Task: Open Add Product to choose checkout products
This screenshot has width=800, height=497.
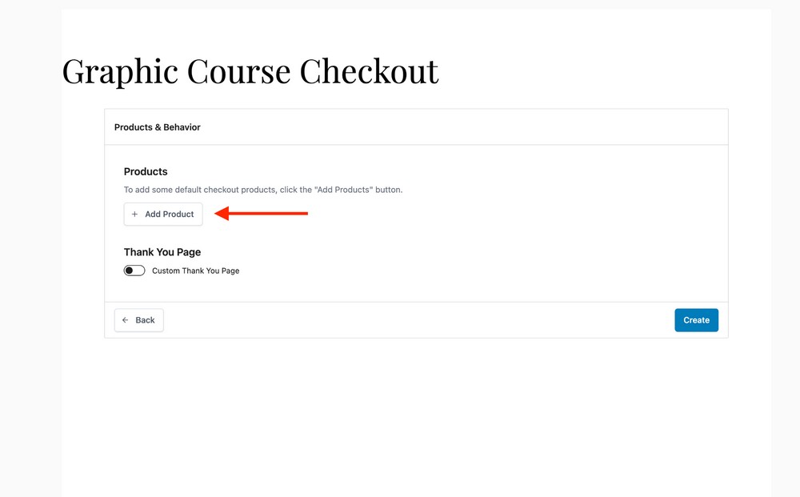Action: tap(162, 214)
